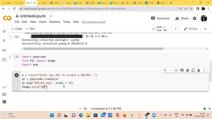
Task: Open the Comment button
Action: (x=160, y=19)
